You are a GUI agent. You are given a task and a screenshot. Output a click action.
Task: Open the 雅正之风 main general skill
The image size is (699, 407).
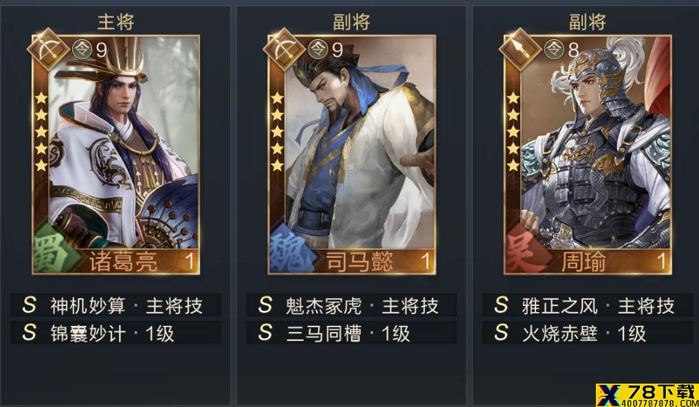588,305
